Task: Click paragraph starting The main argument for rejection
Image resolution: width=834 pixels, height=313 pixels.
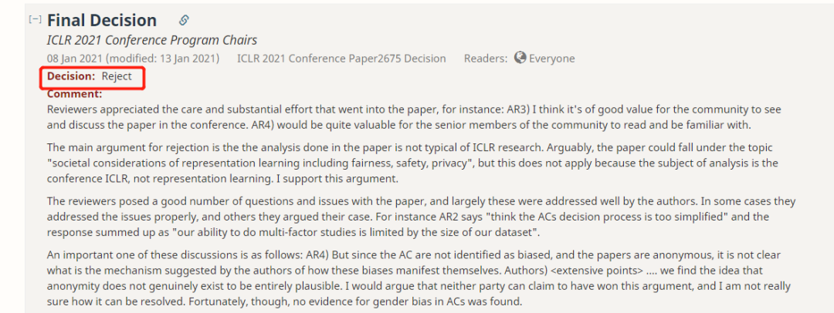Action: 409,163
